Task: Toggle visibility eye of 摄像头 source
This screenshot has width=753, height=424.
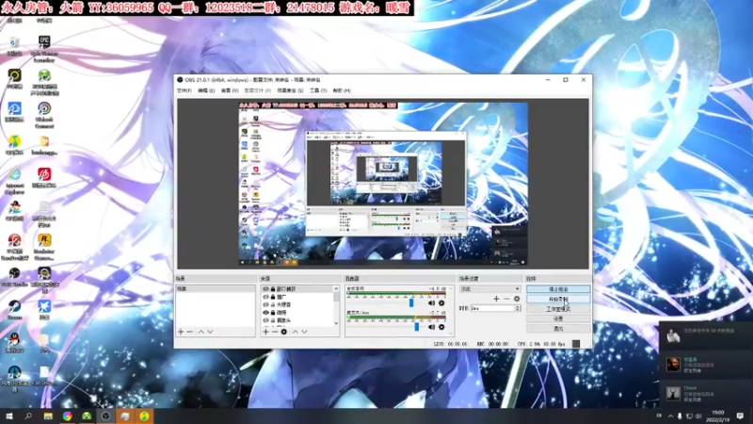Action: click(x=265, y=320)
